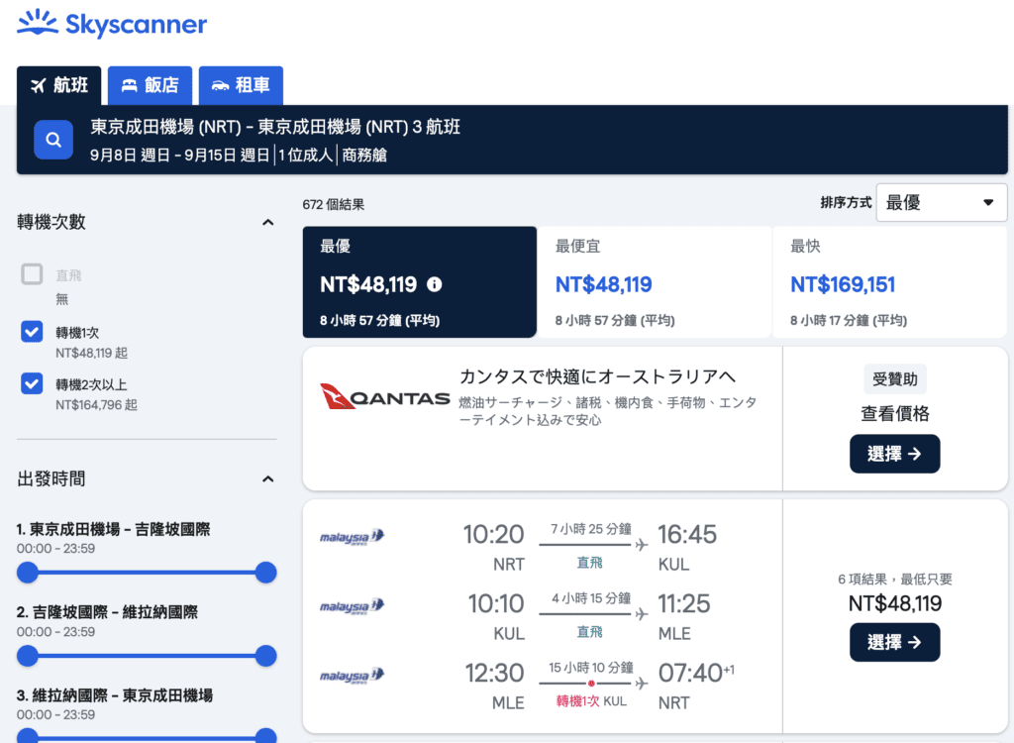Click the 672 個結果 results count
The image size is (1014, 743).
coord(333,204)
